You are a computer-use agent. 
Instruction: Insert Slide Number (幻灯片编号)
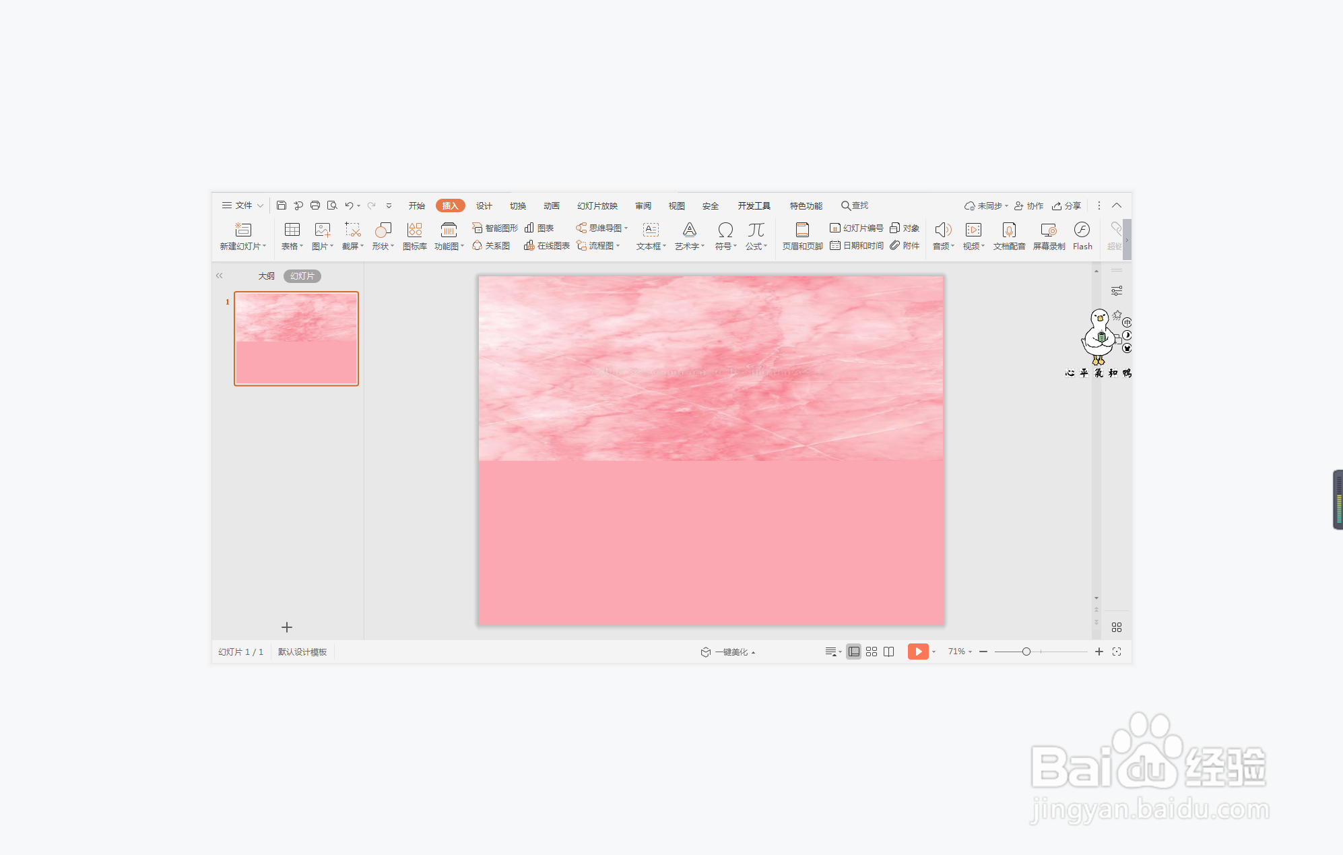pyautogui.click(x=857, y=228)
